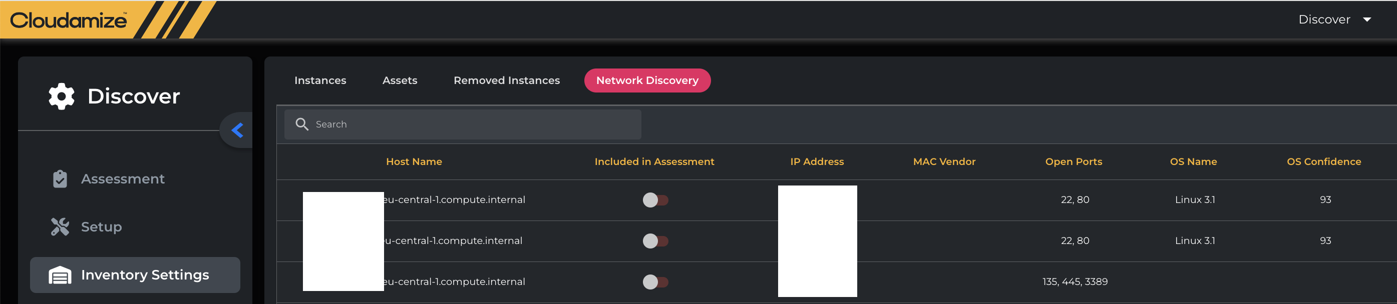Switch to the Instances tab
1397x304 pixels.
pyautogui.click(x=320, y=80)
